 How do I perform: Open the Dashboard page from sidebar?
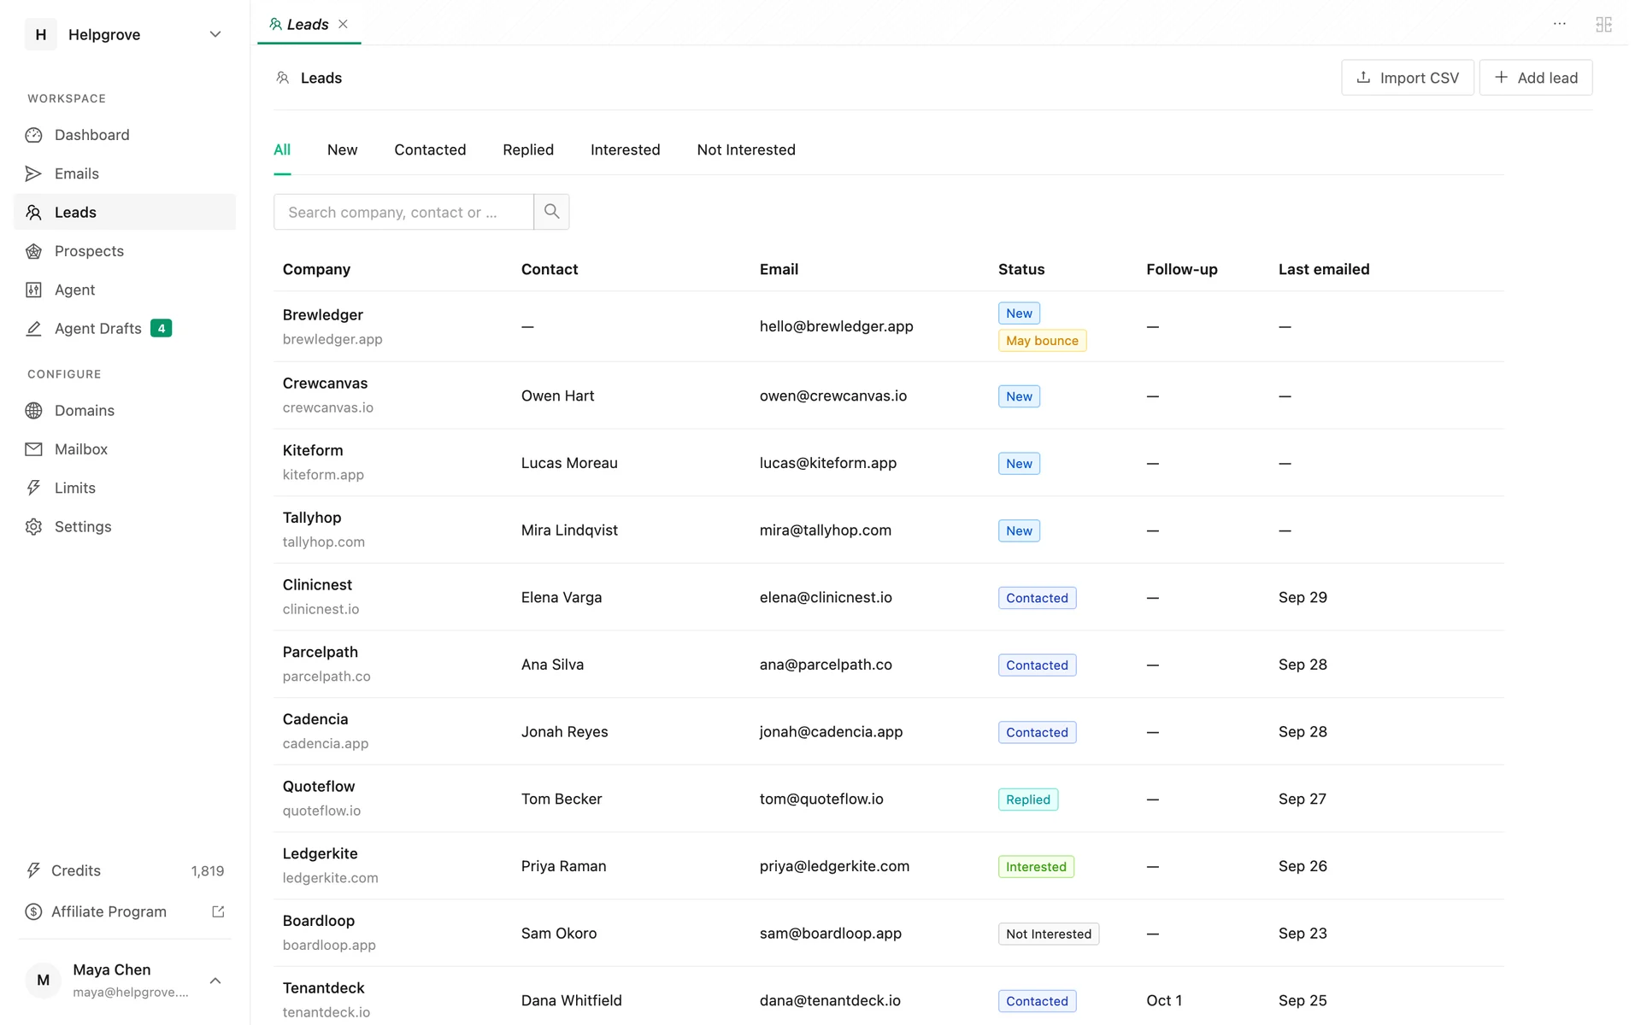tap(125, 135)
